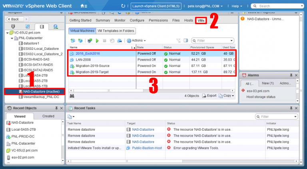The height and width of the screenshot is (169, 307).
Task: Toggle VM Templates in Folders view
Action: (116, 31)
